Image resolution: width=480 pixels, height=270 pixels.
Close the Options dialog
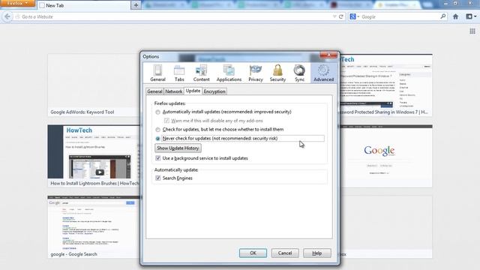pos(328,55)
